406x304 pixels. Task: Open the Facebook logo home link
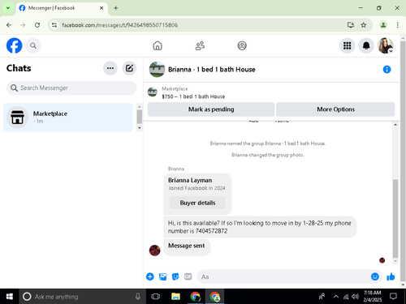pyautogui.click(x=14, y=45)
